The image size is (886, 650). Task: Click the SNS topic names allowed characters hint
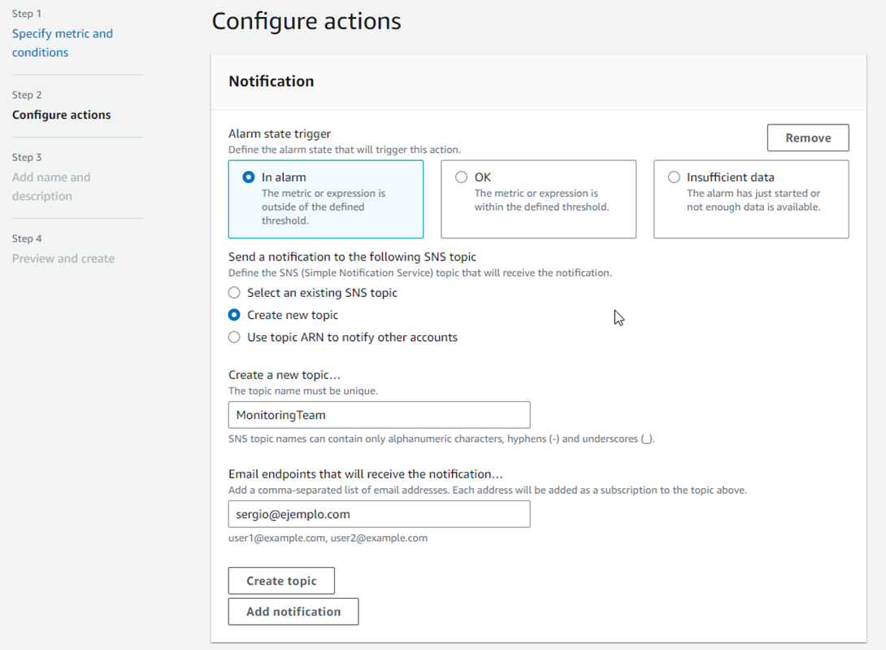[441, 438]
